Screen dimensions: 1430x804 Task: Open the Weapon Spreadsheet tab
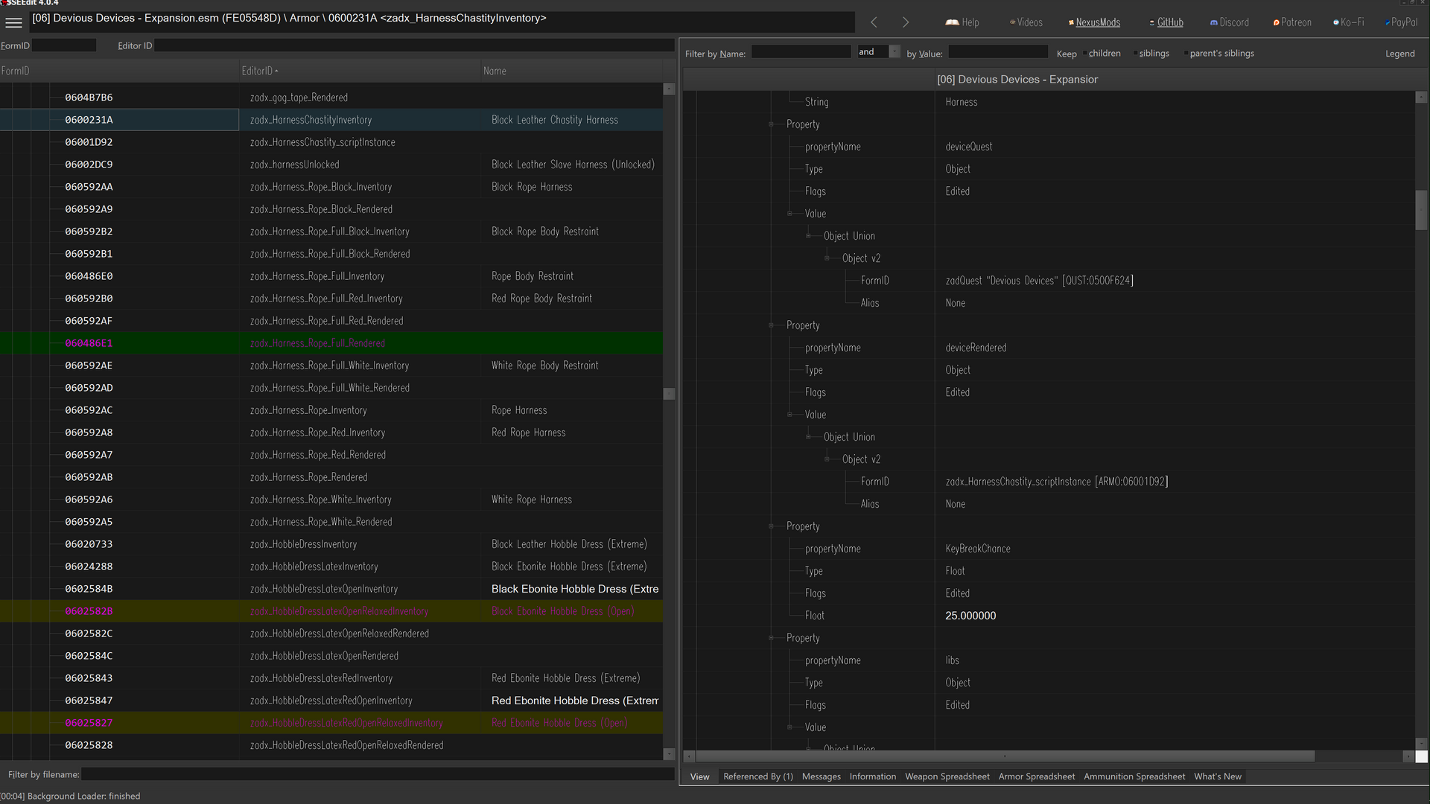click(x=947, y=776)
